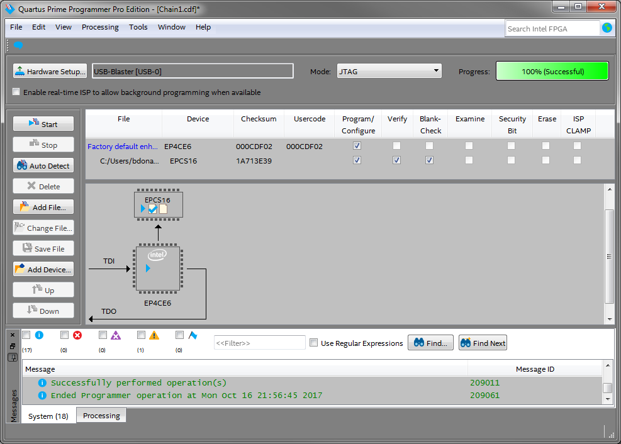
Task: Toggle Program/Configure for EP4CE6
Action: (x=357, y=146)
